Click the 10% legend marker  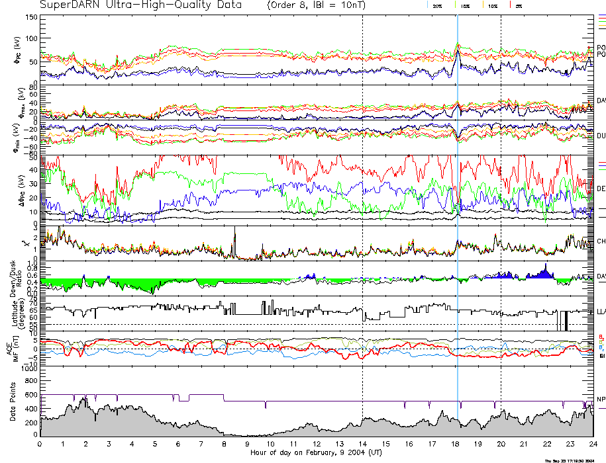pyautogui.click(x=492, y=5)
